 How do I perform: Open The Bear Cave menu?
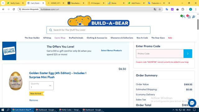pyautogui.click(x=158, y=38)
